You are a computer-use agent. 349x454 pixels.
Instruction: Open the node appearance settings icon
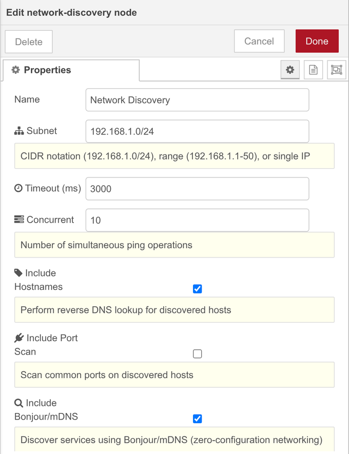pyautogui.click(x=336, y=70)
